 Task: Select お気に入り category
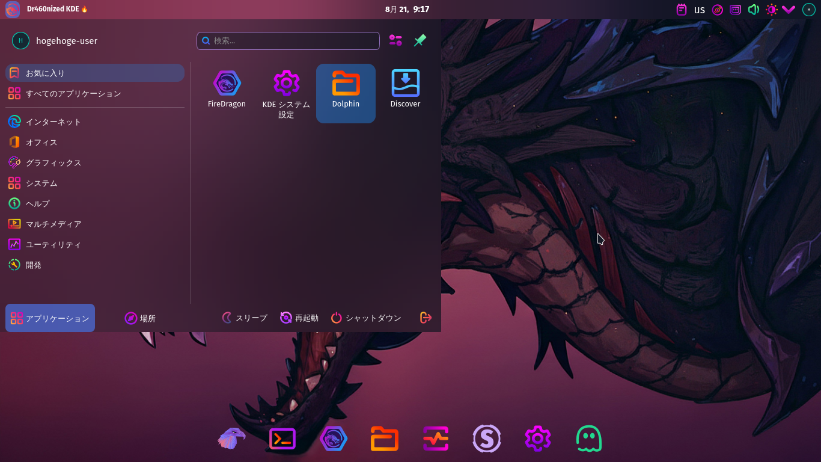point(95,73)
